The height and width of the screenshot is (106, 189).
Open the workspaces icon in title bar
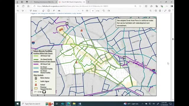click(22, 2)
